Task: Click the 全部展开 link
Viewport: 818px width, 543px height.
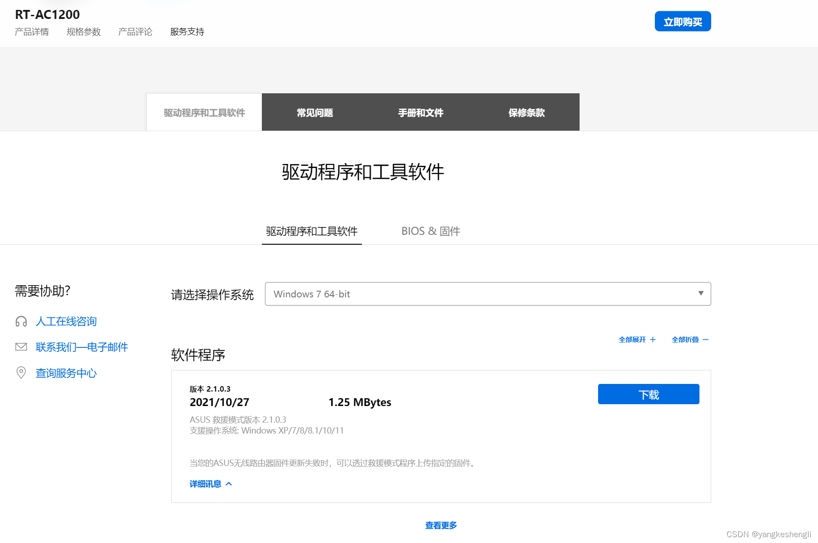Action: (632, 340)
